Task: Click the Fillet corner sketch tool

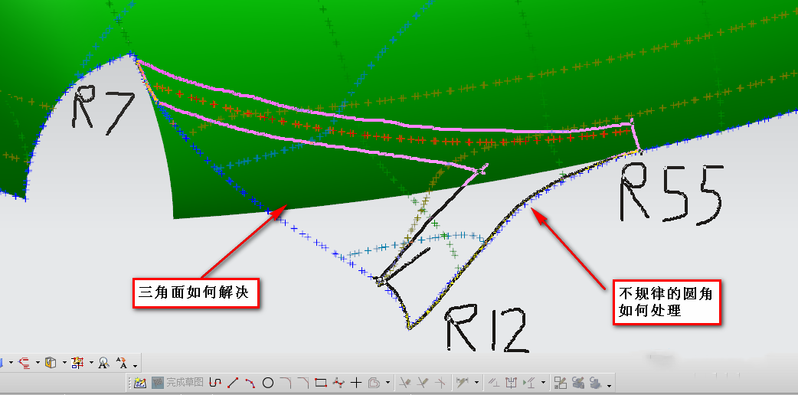Action: (286, 382)
